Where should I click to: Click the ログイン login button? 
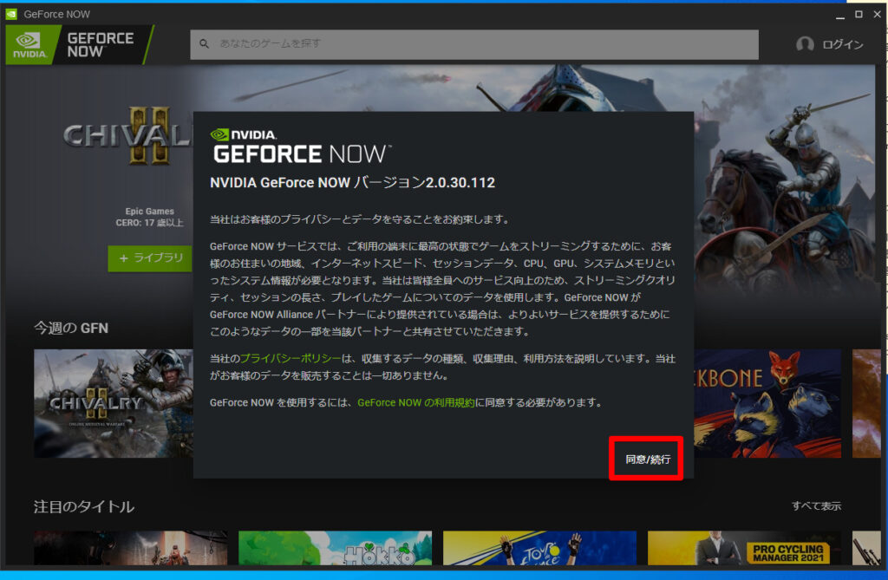(842, 44)
